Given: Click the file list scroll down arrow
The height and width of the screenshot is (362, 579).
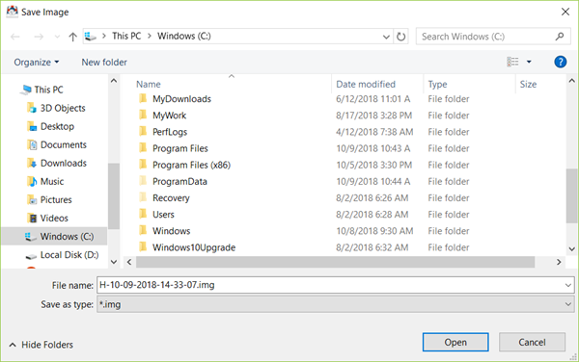Looking at the screenshot, I should click(572, 249).
